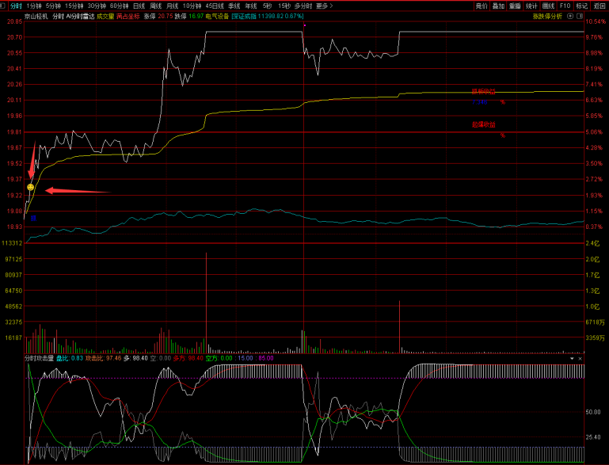Open the 多分时 multi-chart view
The height and width of the screenshot is (465, 609).
pos(303,6)
